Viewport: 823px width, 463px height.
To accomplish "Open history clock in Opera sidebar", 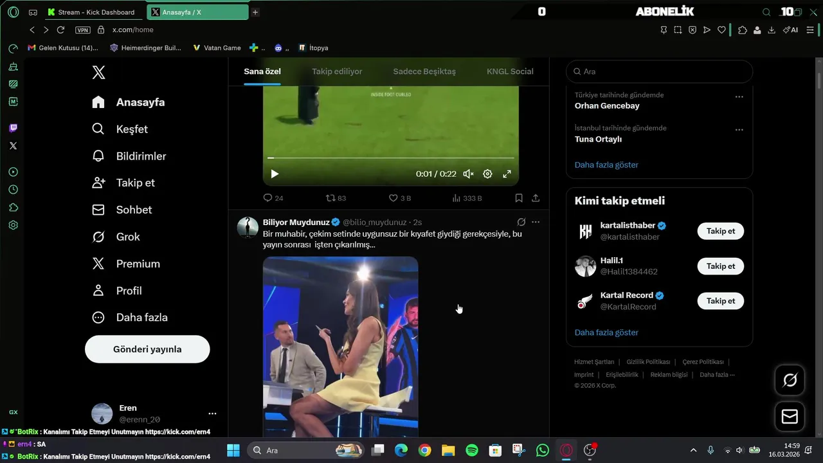I will point(13,190).
